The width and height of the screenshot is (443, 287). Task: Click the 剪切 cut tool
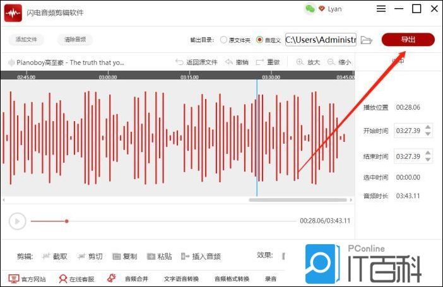pos(90,256)
